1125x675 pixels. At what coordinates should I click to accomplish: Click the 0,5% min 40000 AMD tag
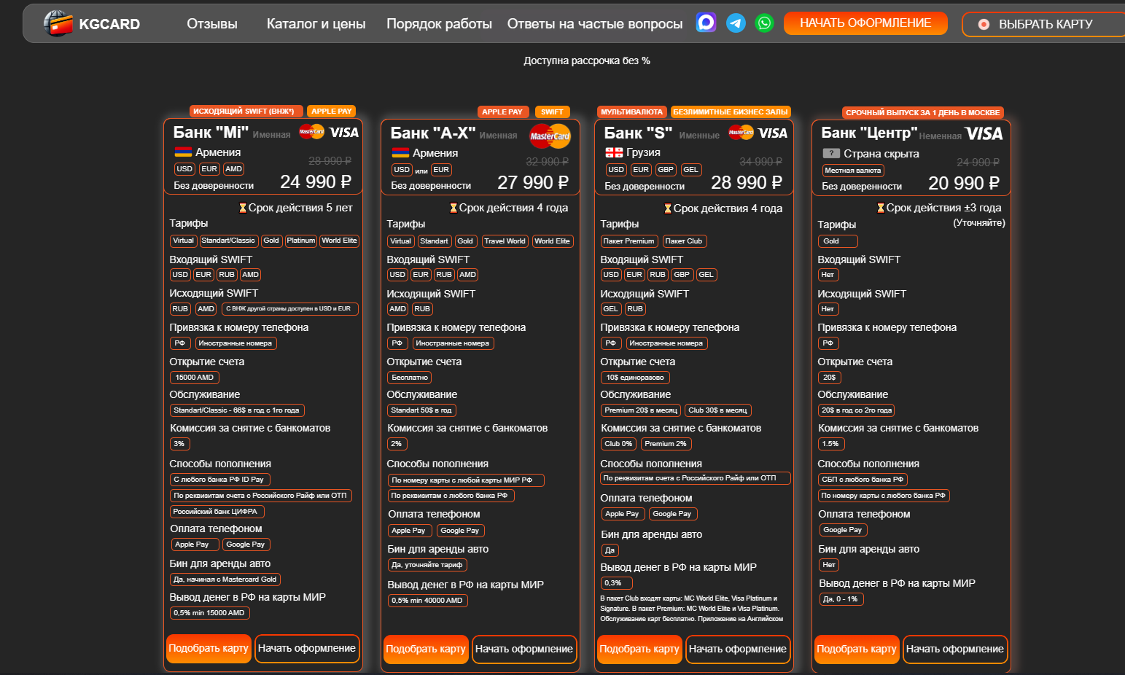click(x=427, y=601)
